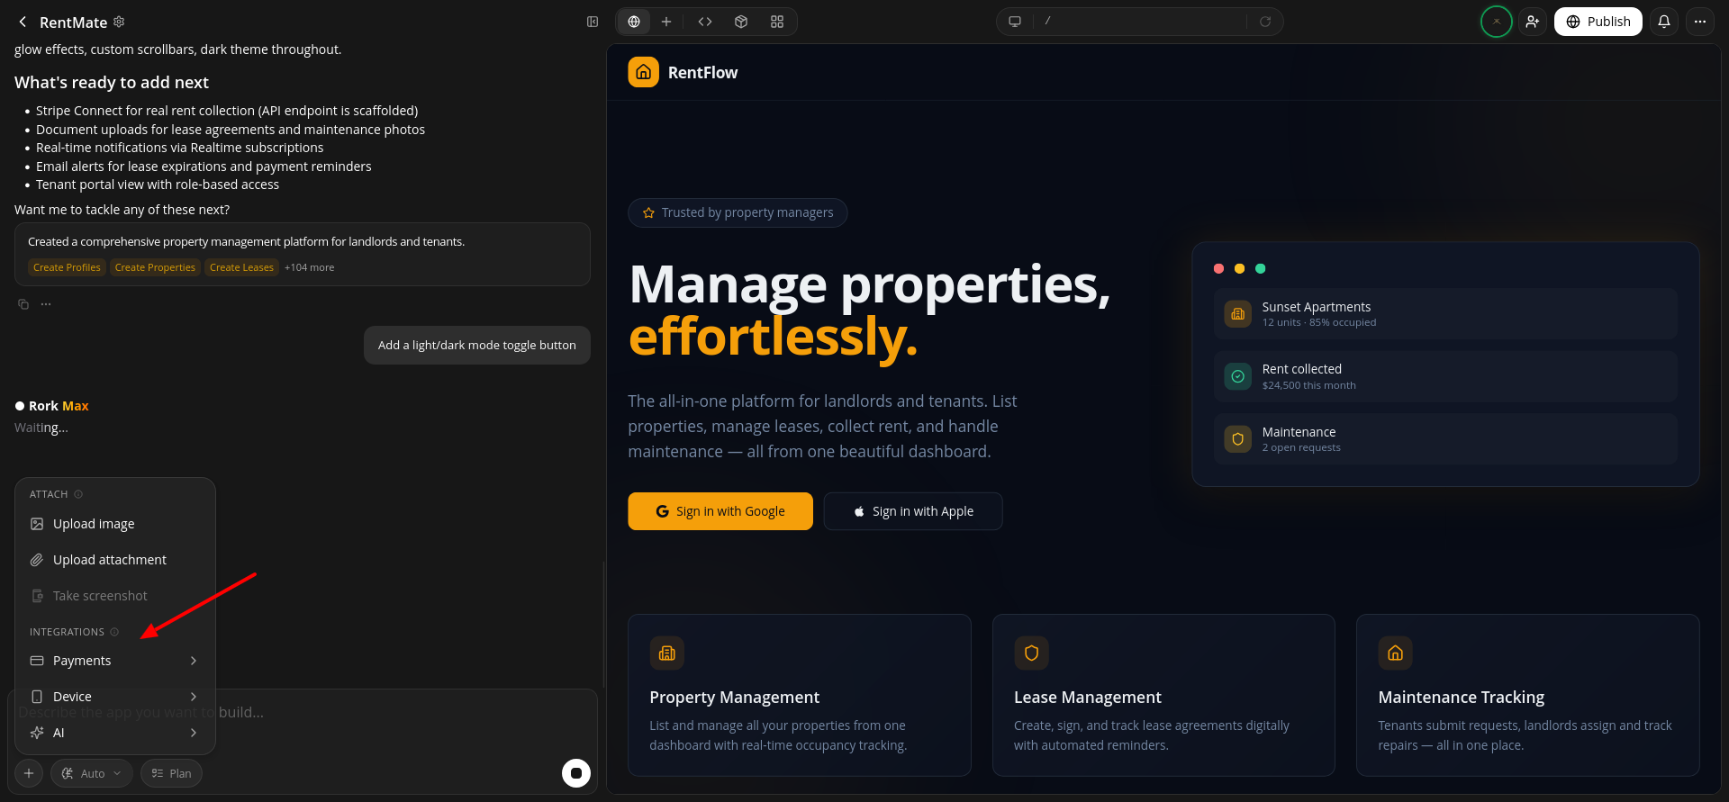Toggle Plan mode
The width and height of the screenshot is (1729, 802).
coord(171,773)
